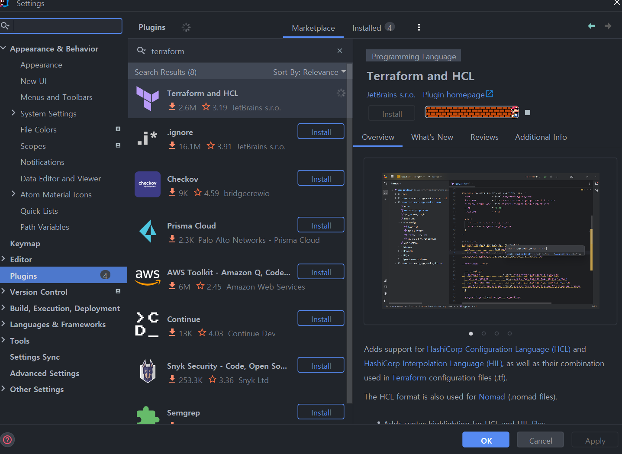Select the fourth screenshot carousel dot
Viewport: 622px width, 454px height.
tap(509, 333)
